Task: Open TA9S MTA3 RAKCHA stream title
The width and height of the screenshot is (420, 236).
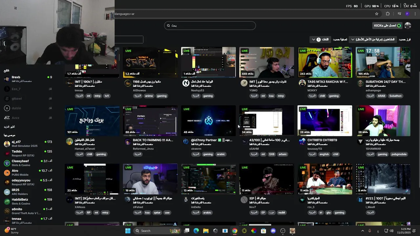Action: point(327,82)
